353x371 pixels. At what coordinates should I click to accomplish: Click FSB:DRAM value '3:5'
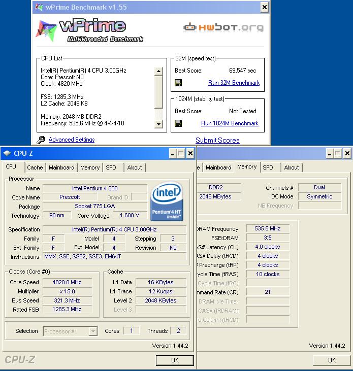268,238
